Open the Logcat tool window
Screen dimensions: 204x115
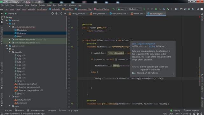pyautogui.click(x=73, y=111)
